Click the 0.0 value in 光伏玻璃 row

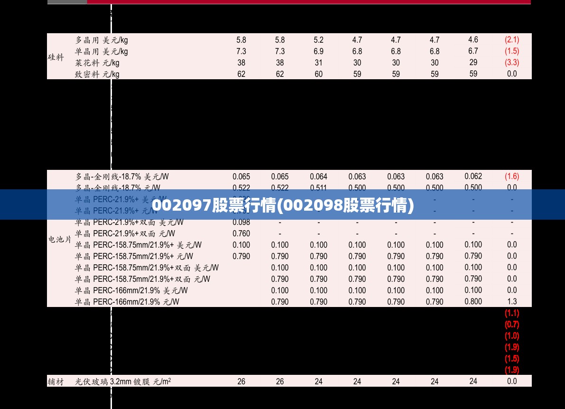[x=512, y=381]
